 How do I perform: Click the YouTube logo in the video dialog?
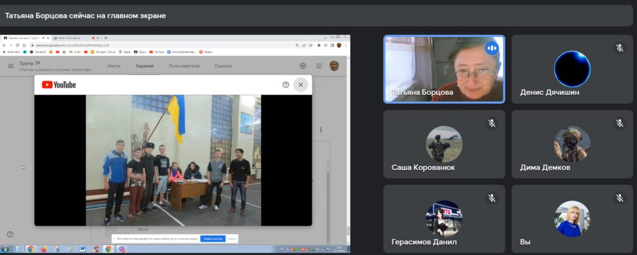coord(58,85)
